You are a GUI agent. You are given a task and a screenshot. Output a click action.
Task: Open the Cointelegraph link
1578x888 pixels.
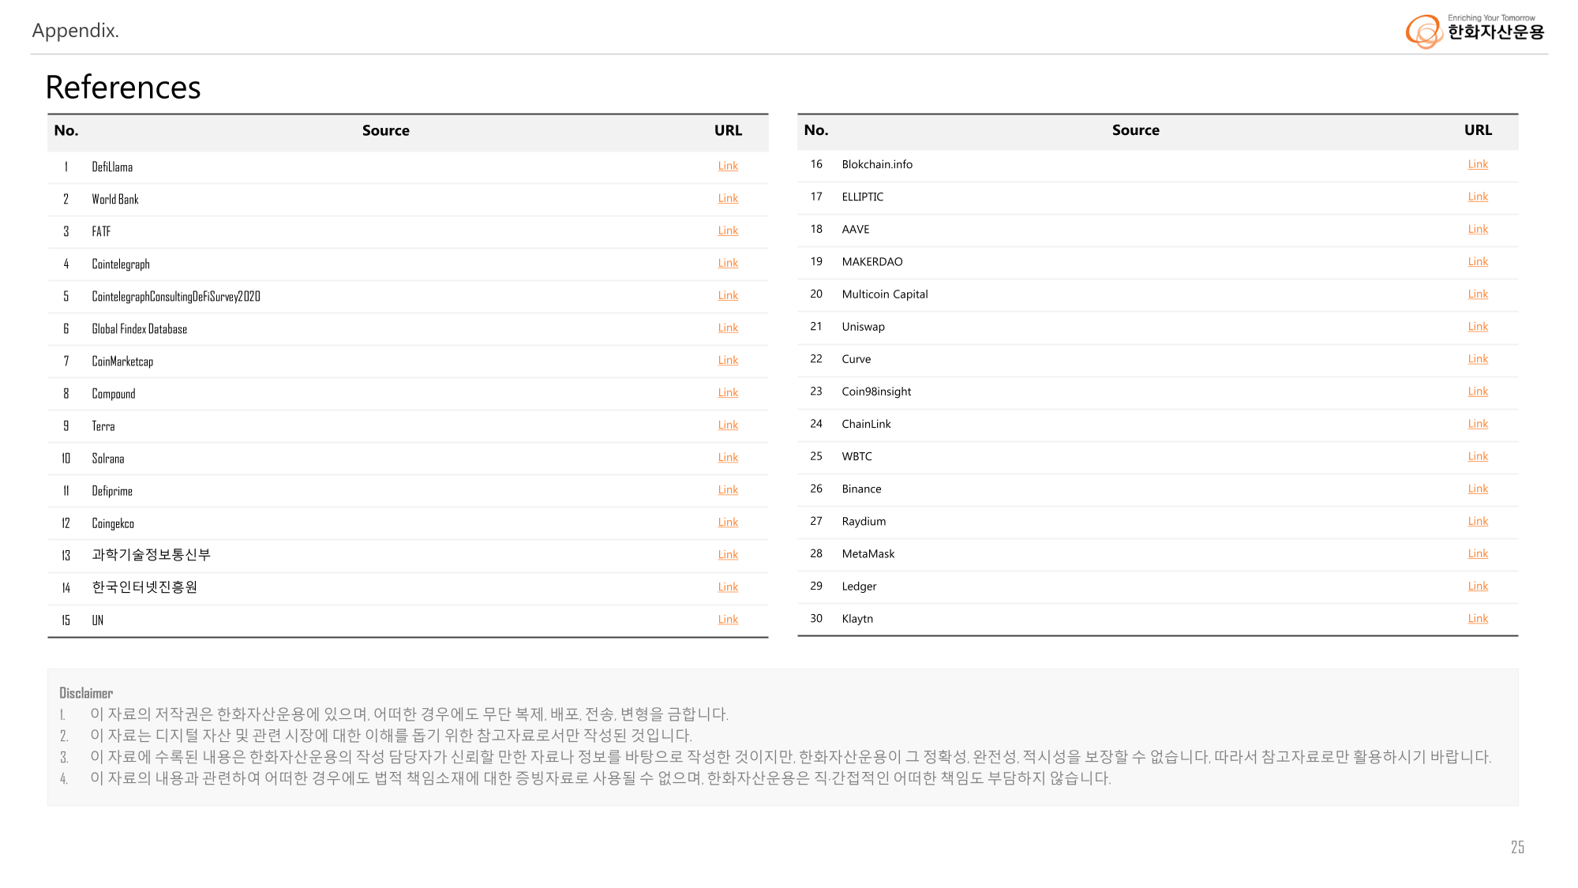pos(728,263)
